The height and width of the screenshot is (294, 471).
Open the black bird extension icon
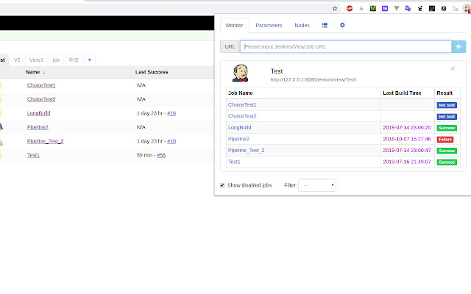coord(420,9)
